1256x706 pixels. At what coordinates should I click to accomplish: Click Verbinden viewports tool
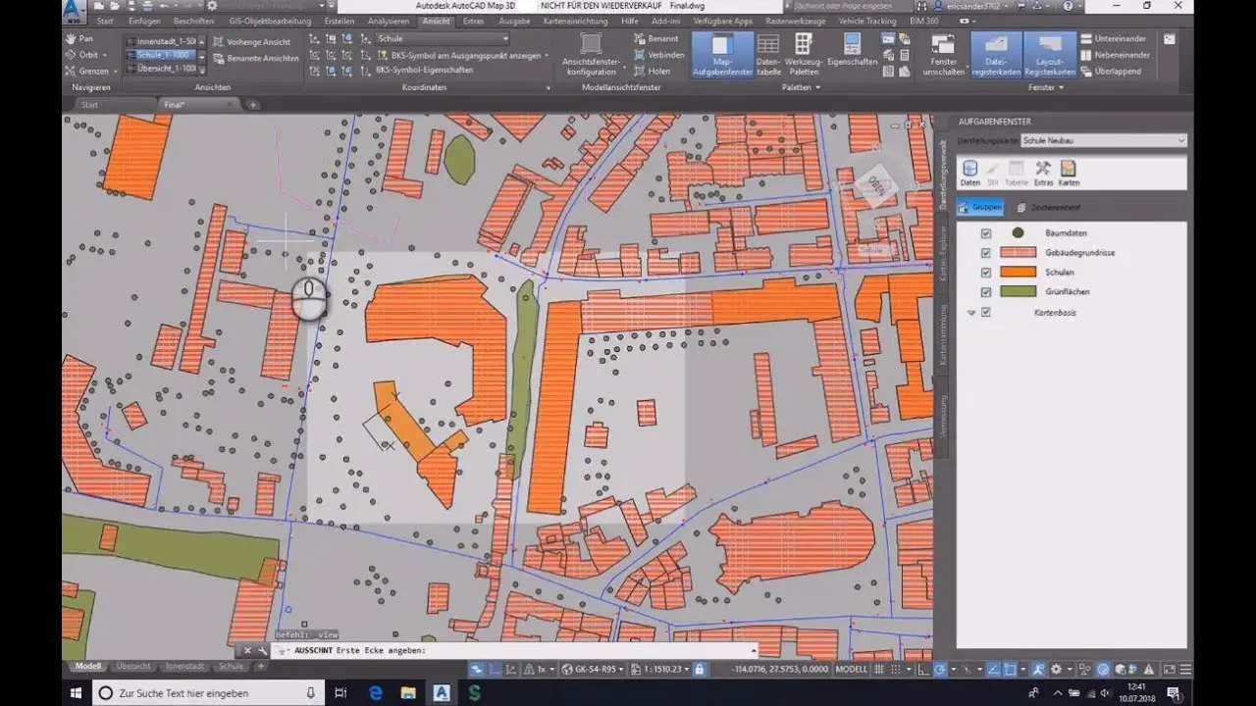[x=659, y=55]
